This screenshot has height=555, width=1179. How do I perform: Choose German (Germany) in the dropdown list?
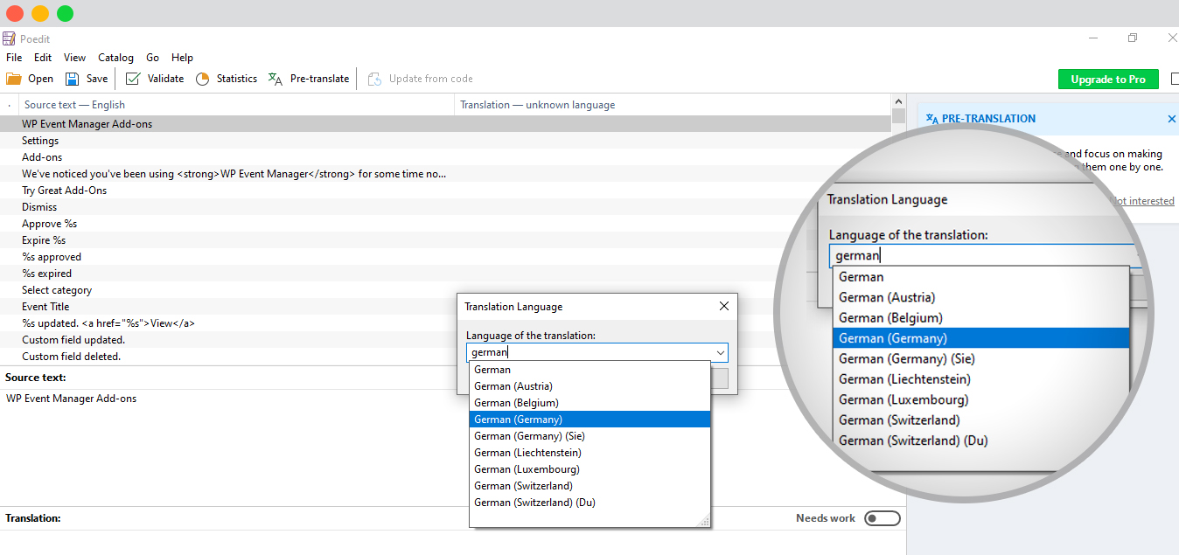(589, 420)
